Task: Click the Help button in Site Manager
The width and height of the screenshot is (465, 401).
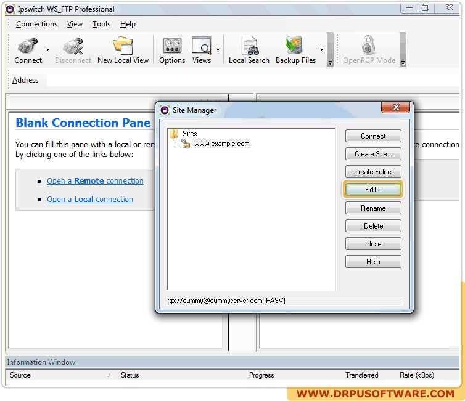Action: (373, 262)
